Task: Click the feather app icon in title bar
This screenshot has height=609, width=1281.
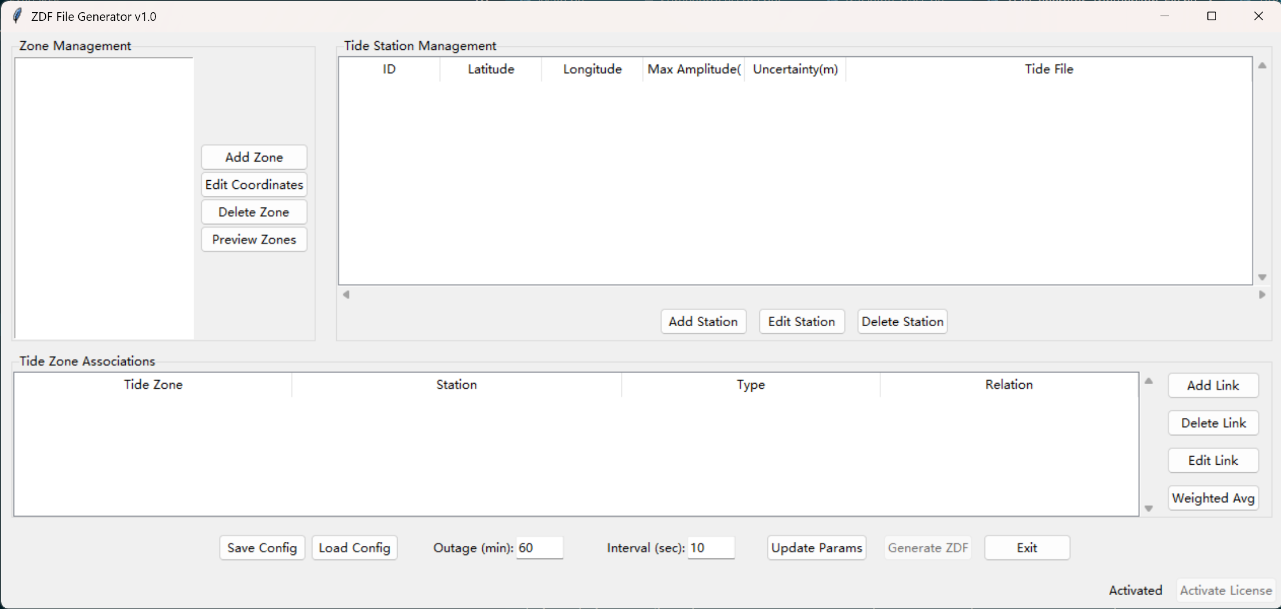Action: click(17, 16)
